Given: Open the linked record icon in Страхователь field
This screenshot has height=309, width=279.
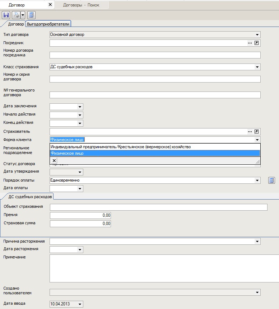Looking at the screenshot, I should 257,132.
